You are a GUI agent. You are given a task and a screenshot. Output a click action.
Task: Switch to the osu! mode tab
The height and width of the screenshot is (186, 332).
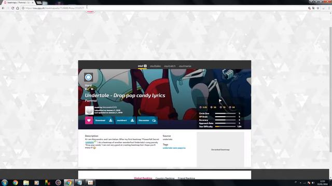click(x=142, y=66)
